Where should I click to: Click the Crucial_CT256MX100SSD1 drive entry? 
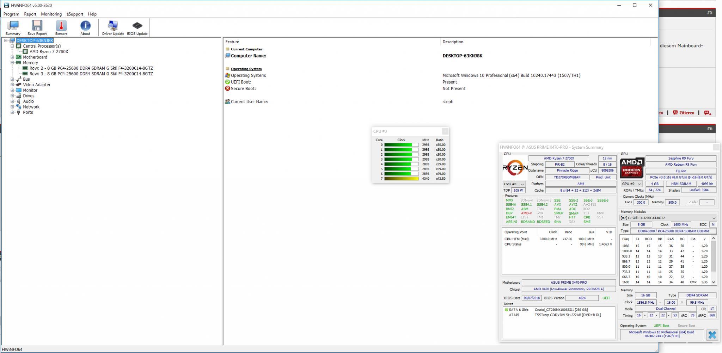point(561,310)
